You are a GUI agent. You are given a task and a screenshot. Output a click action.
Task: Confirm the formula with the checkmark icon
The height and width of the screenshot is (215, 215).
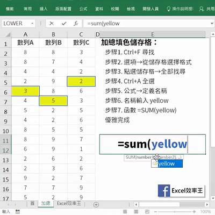[x=64, y=23]
